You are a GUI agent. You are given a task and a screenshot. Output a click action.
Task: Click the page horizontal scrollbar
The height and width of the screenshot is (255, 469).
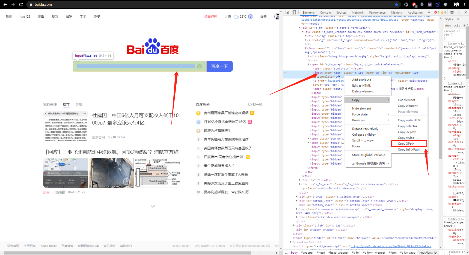[x=127, y=253]
